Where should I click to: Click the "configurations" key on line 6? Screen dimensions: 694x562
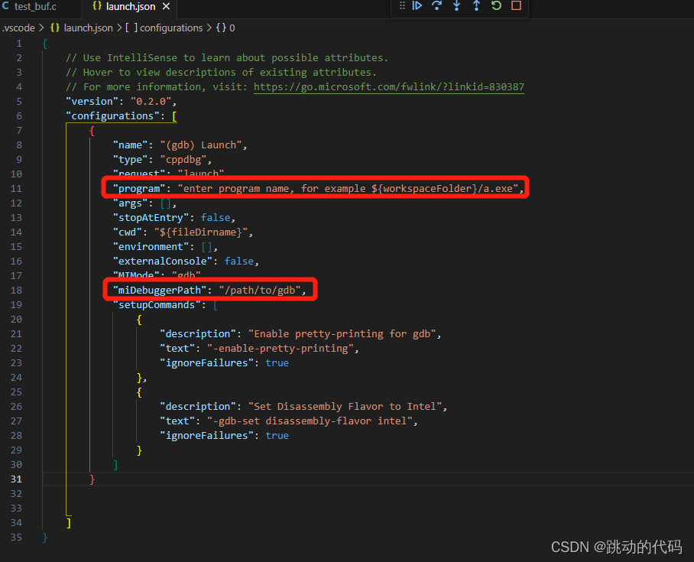pyautogui.click(x=112, y=116)
